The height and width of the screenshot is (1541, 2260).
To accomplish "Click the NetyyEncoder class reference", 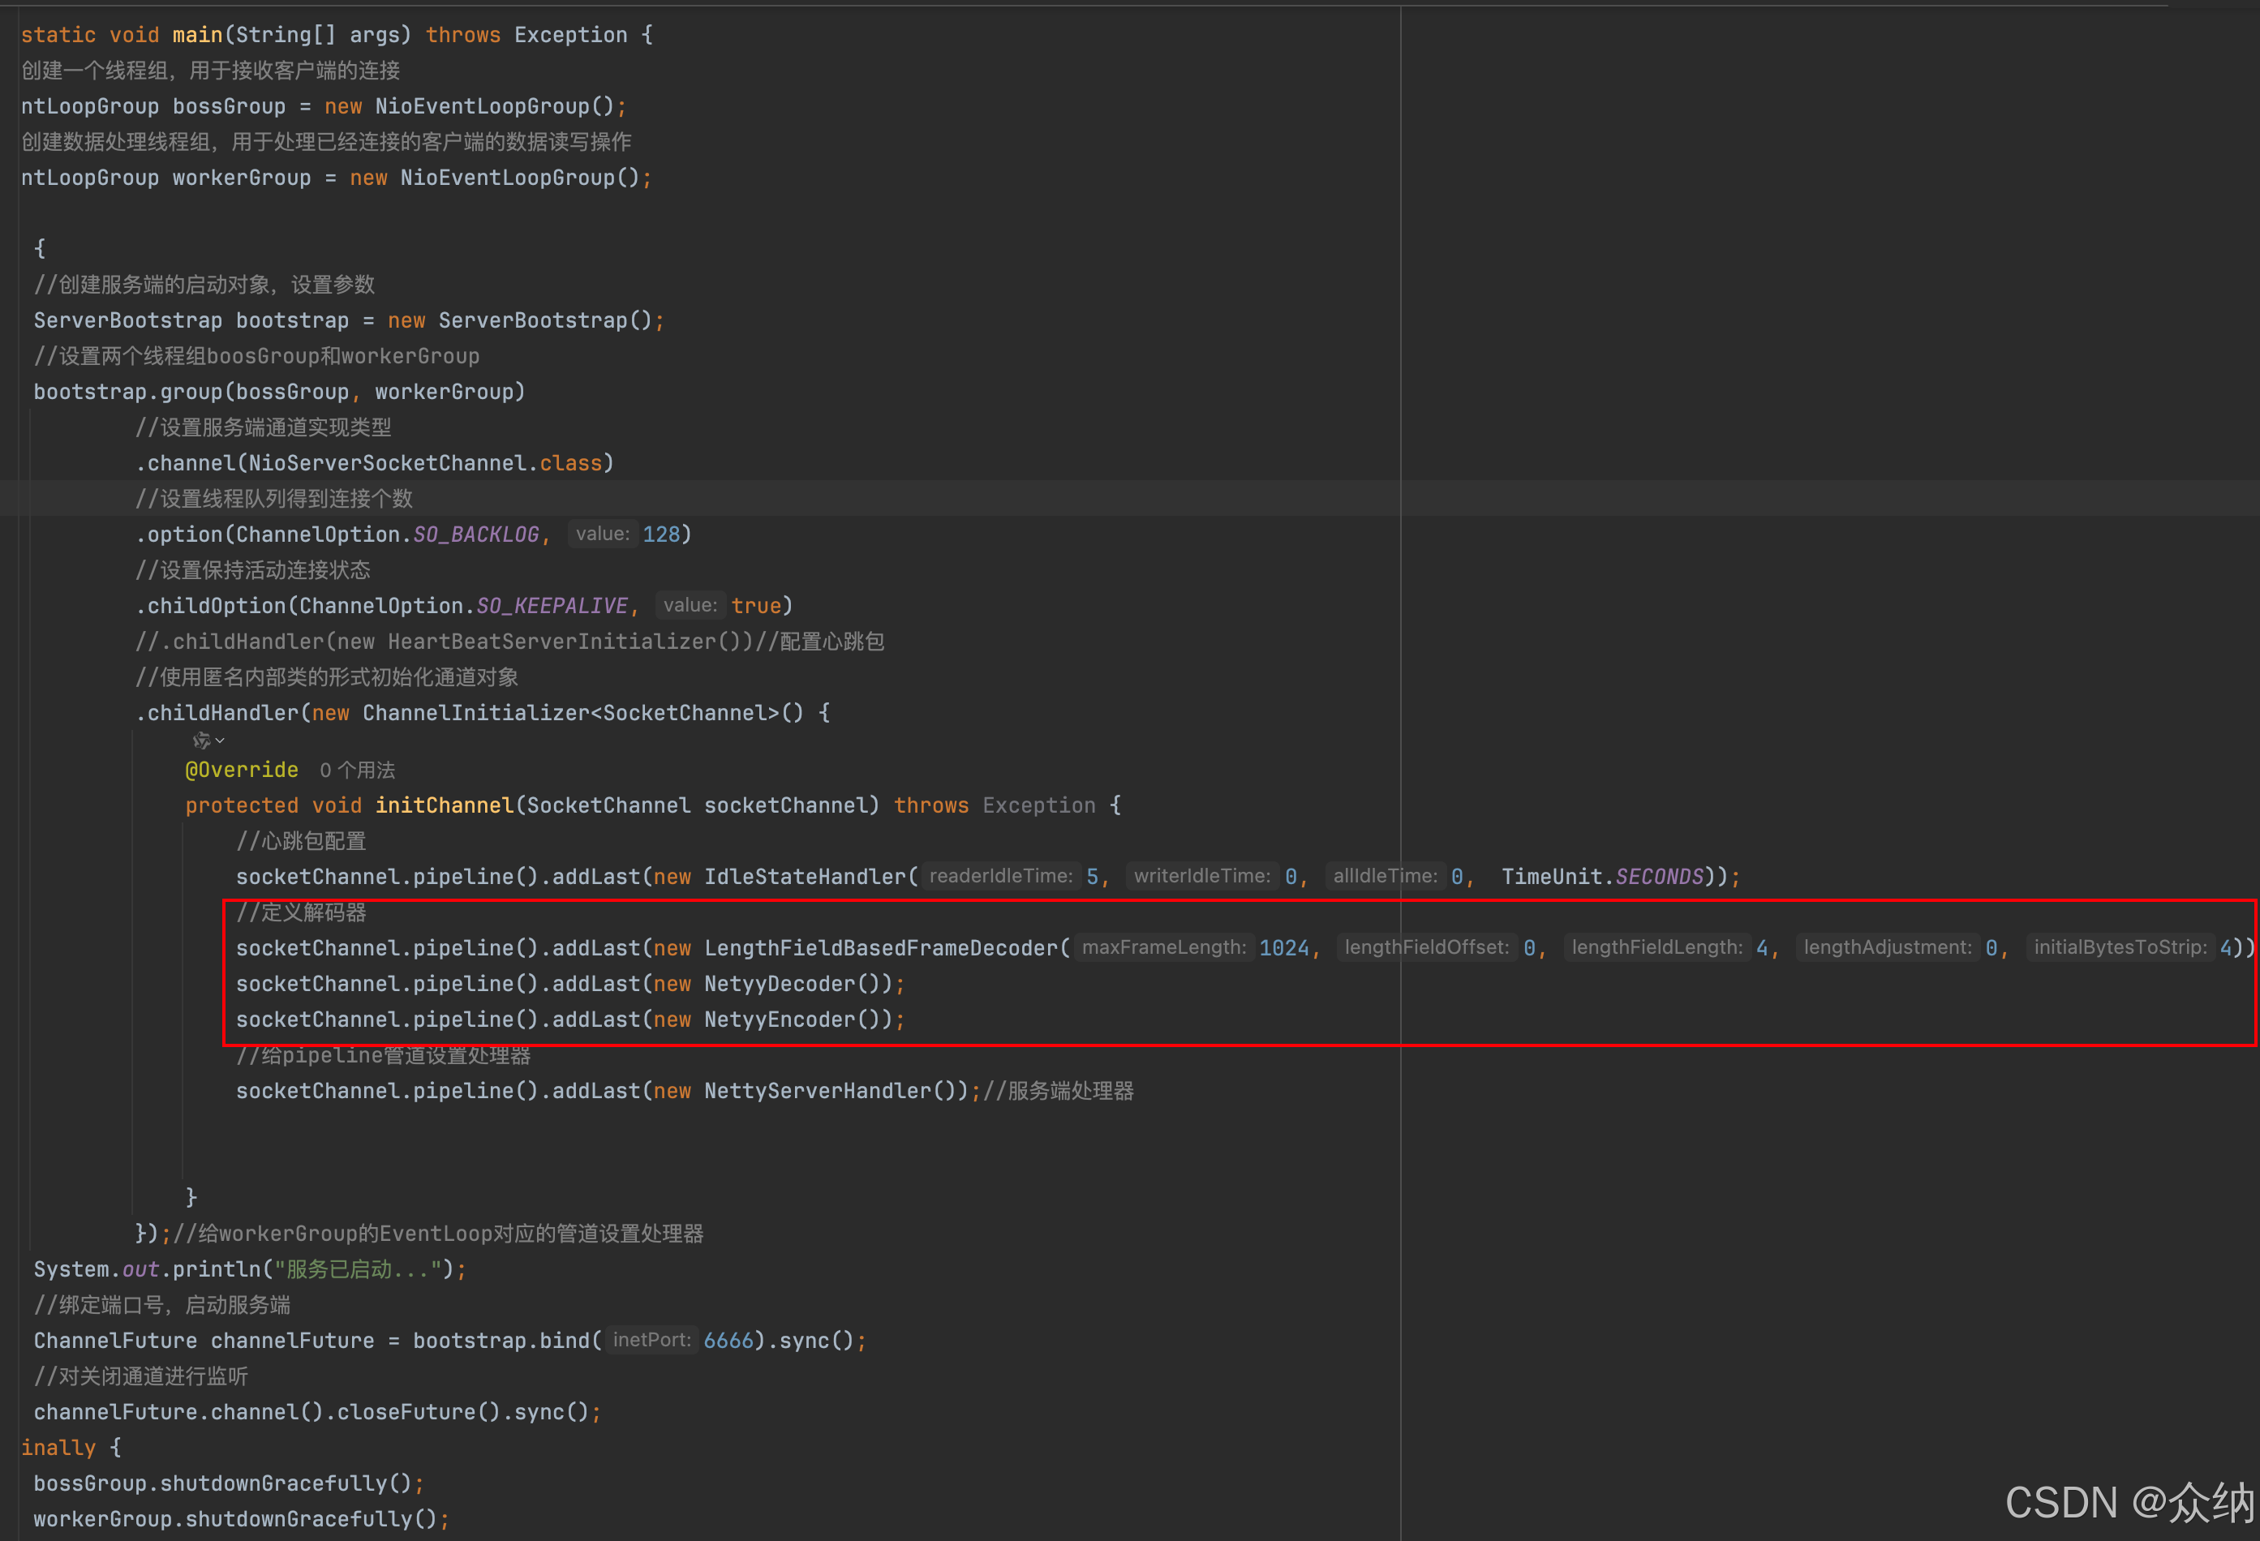I will [x=779, y=1019].
